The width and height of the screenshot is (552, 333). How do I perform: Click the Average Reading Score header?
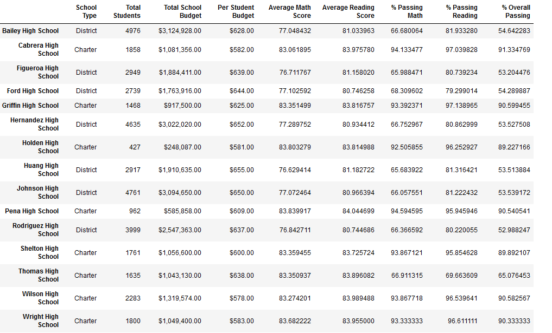tap(348, 11)
